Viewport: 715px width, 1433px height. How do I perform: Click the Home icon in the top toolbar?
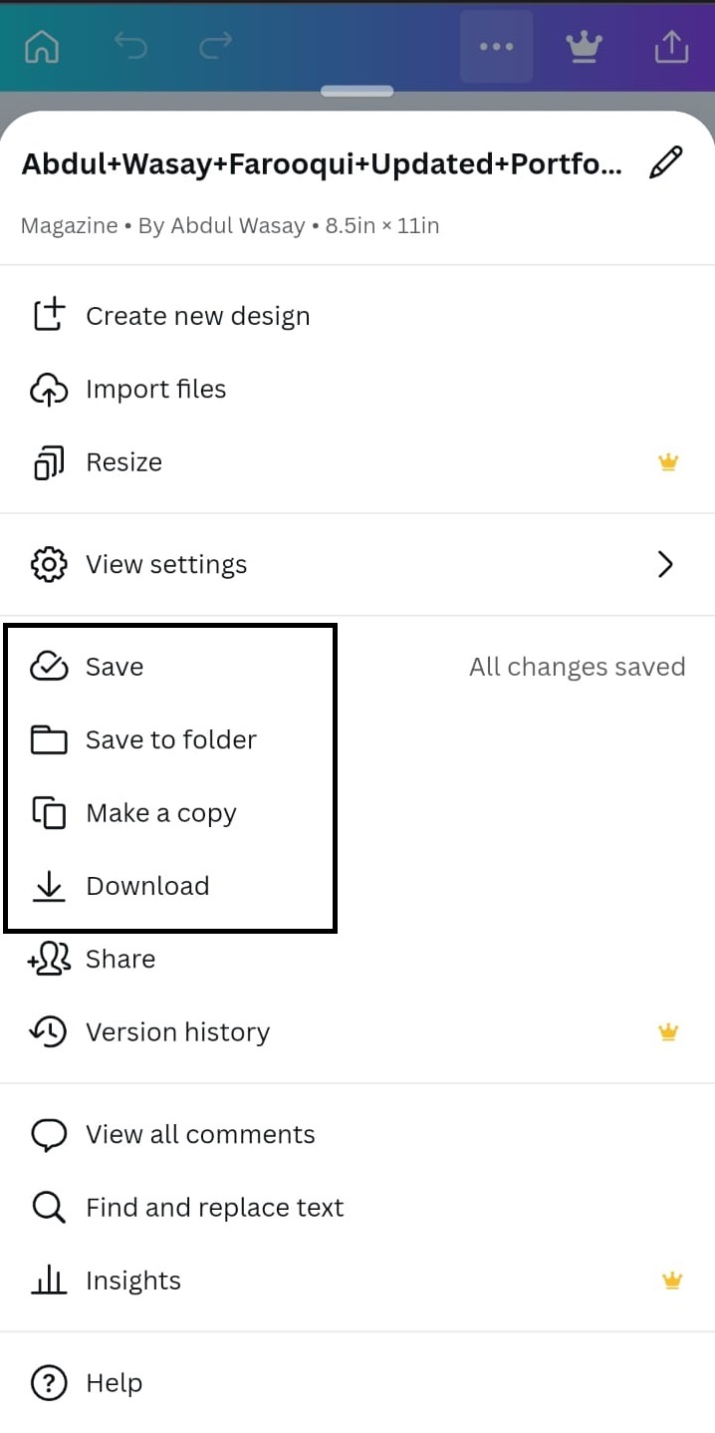pyautogui.click(x=42, y=46)
